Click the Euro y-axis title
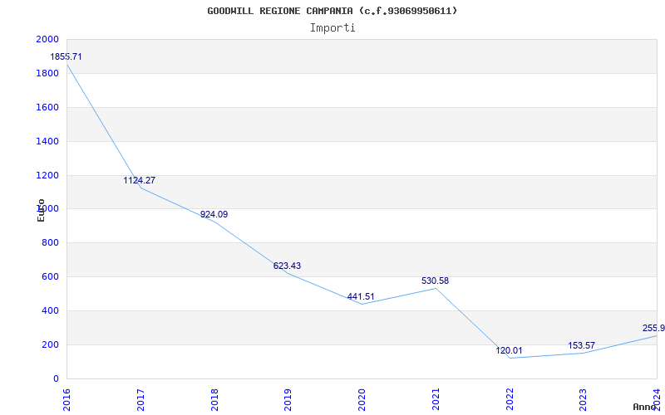The image size is (665, 415). 41,210
